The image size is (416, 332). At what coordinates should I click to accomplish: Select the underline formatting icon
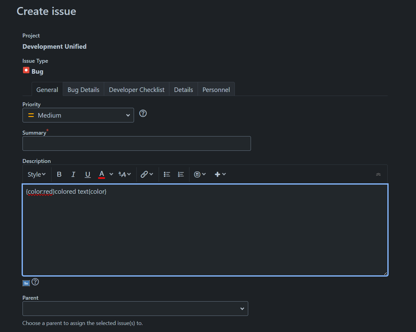click(x=87, y=174)
